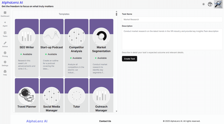Screen dimensions: 224x124
Task: Click the round badge icon next to the theme toggle
Action: [x=210, y=4]
